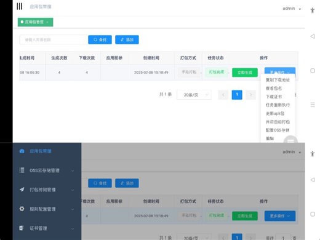Click the green 立即生成 button in the dimmed view

click(x=245, y=216)
